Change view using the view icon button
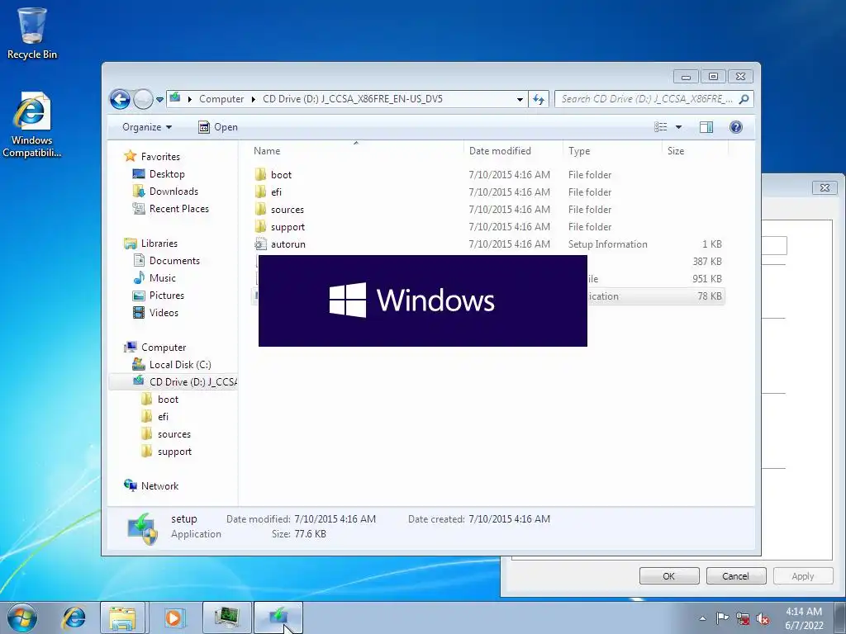 click(x=660, y=127)
